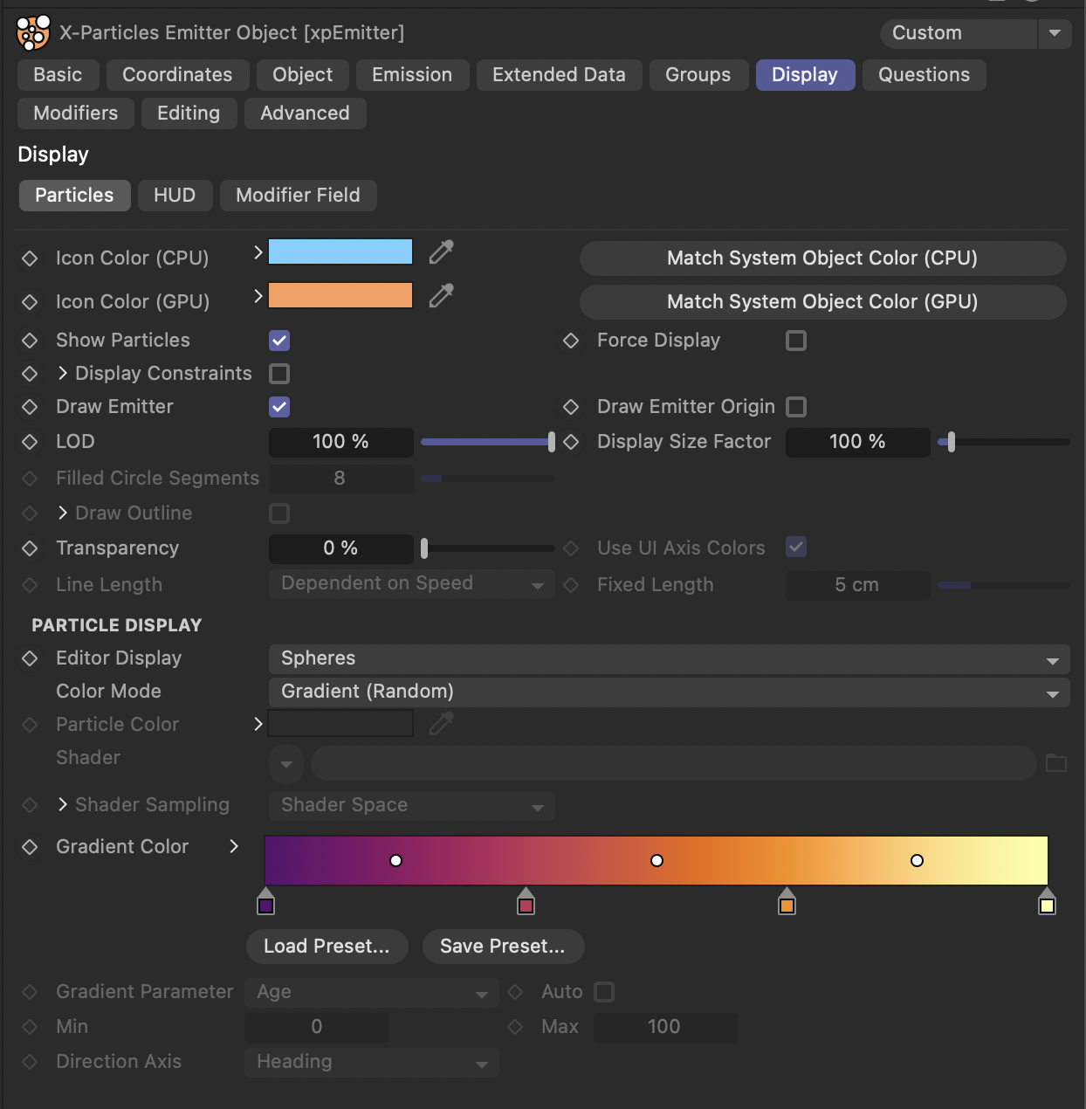Open the Gradient Parameter Age dropdown
The image size is (1086, 1109).
[372, 993]
